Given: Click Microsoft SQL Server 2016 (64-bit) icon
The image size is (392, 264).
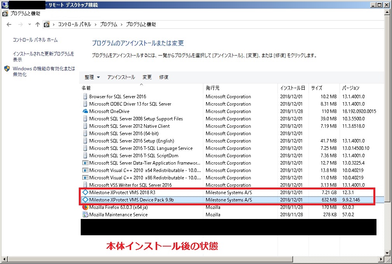Looking at the screenshot, I should coord(85,134).
